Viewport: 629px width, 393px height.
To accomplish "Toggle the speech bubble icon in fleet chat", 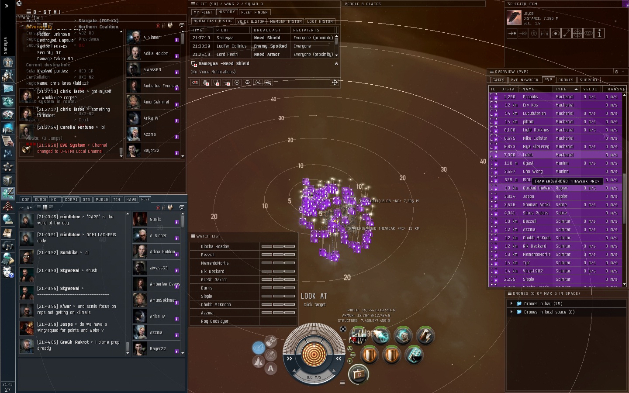I will point(182,207).
